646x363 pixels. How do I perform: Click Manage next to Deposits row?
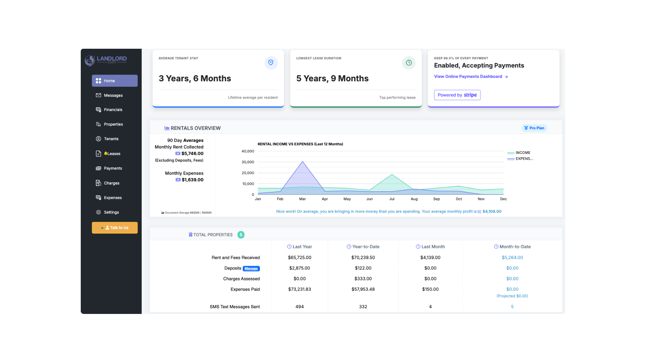point(251,268)
